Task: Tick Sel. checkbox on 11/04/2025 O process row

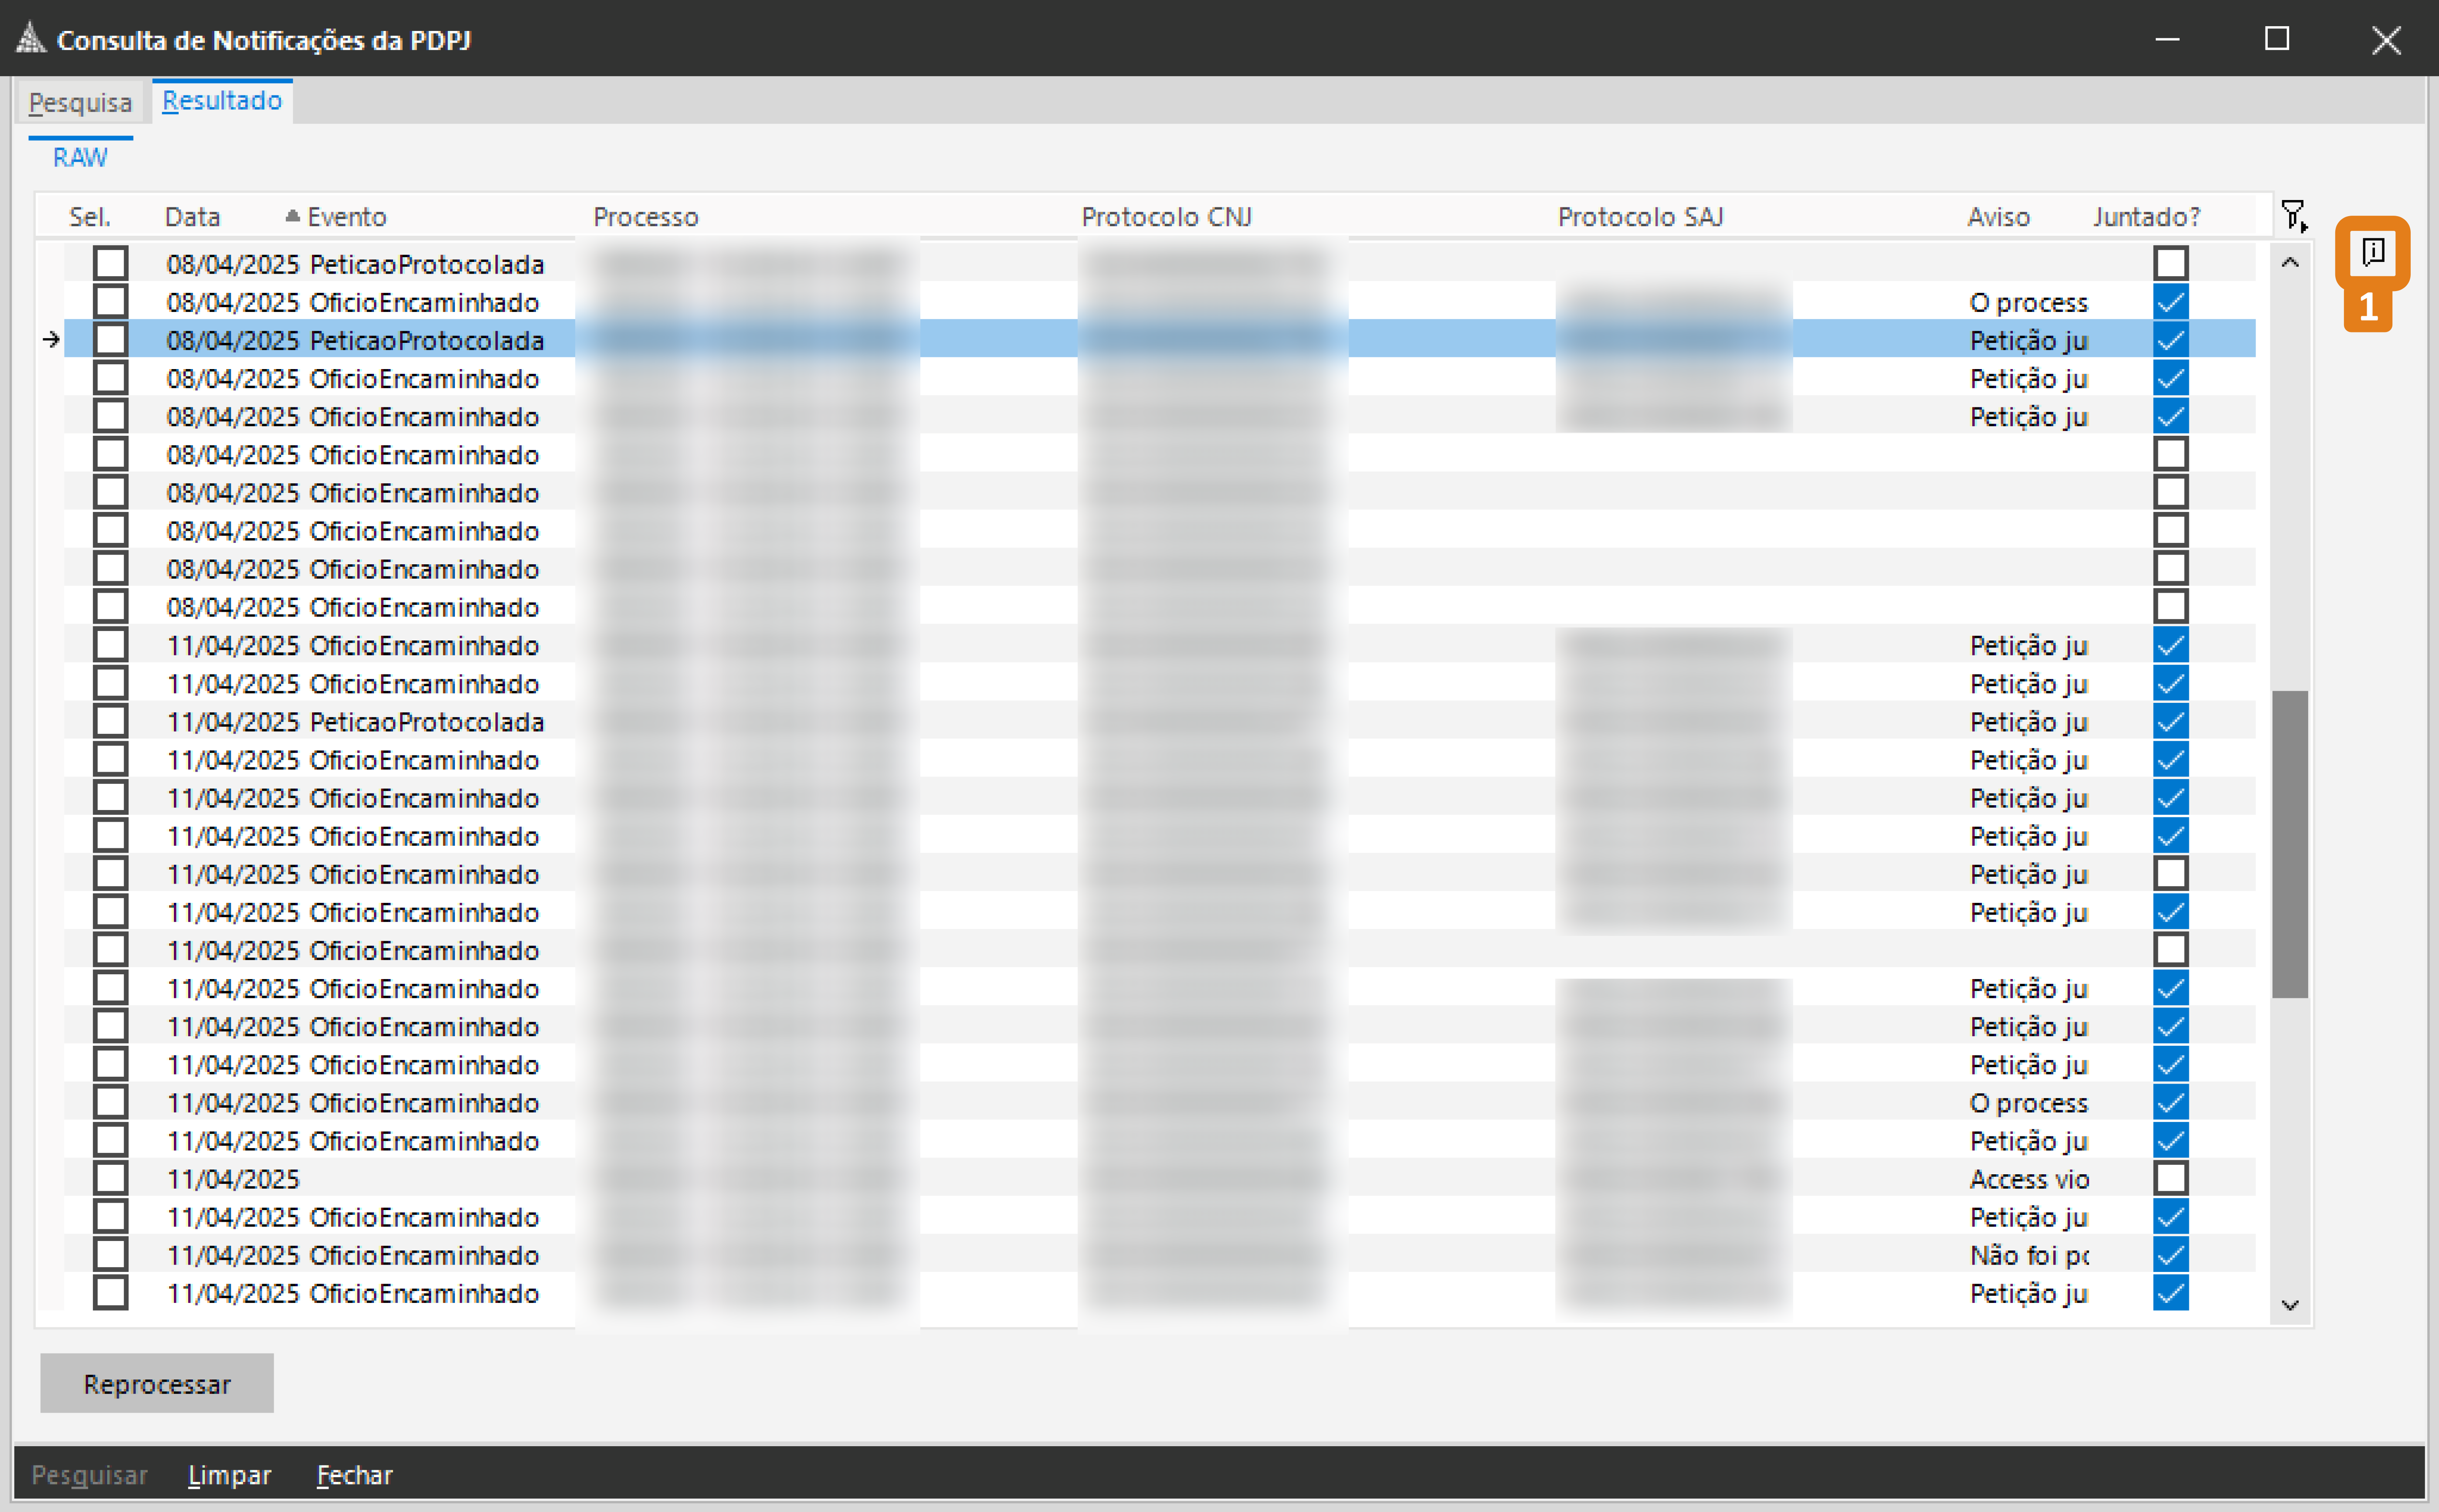Action: [110, 1102]
